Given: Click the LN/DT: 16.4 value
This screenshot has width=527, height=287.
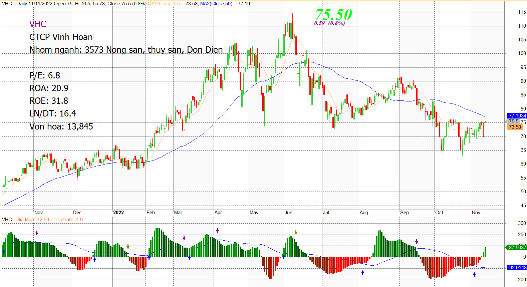Looking at the screenshot, I should tap(53, 113).
